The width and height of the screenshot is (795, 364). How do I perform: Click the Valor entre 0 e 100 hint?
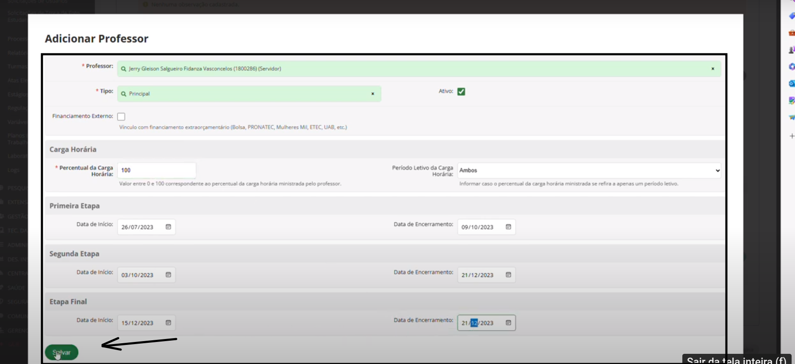230,184
